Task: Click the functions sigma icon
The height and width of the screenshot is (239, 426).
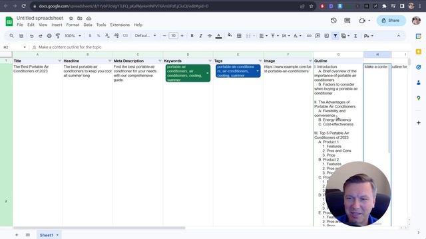Action: tap(355, 36)
